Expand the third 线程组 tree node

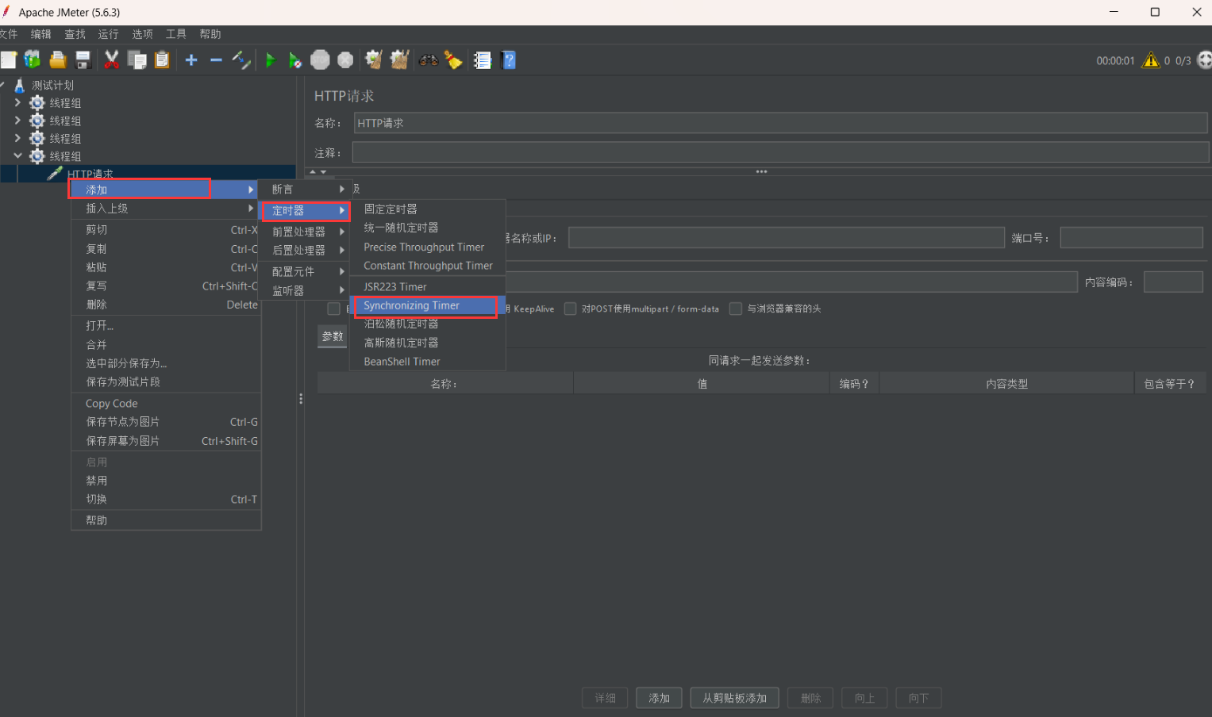coord(17,138)
